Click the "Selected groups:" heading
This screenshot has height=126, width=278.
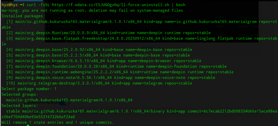click(20, 94)
